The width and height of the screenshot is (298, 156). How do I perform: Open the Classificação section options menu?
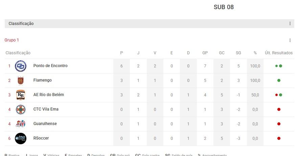290,24
